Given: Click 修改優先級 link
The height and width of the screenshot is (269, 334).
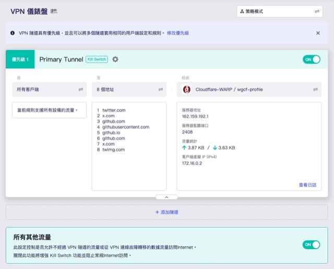Looking at the screenshot, I should coord(178,33).
